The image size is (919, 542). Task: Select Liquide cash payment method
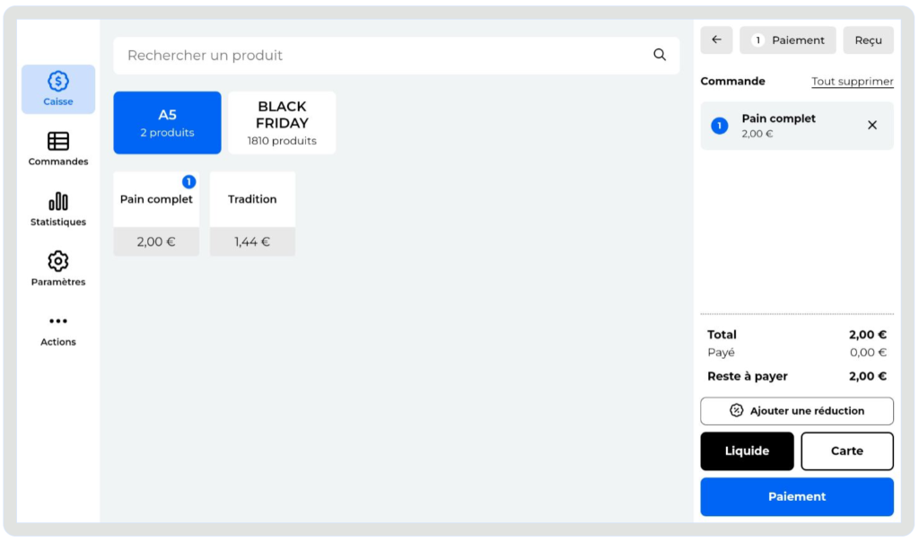tap(747, 451)
